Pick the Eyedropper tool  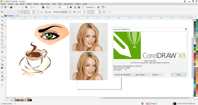(2, 73)
